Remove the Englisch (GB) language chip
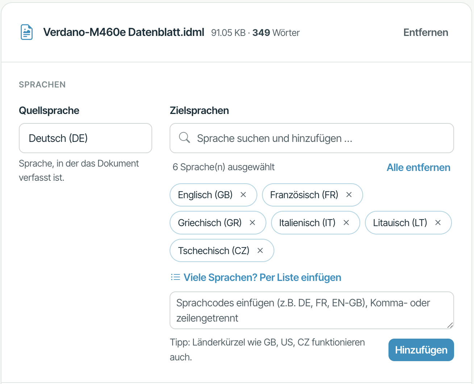This screenshot has height=384, width=474. click(x=243, y=195)
